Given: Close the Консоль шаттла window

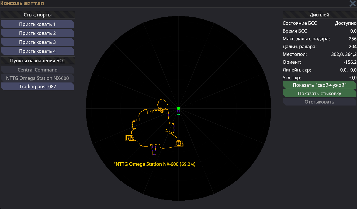Looking at the screenshot, I should tap(352, 3).
